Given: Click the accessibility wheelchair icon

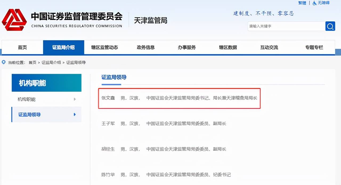Looking at the screenshot, I should 314,3.
